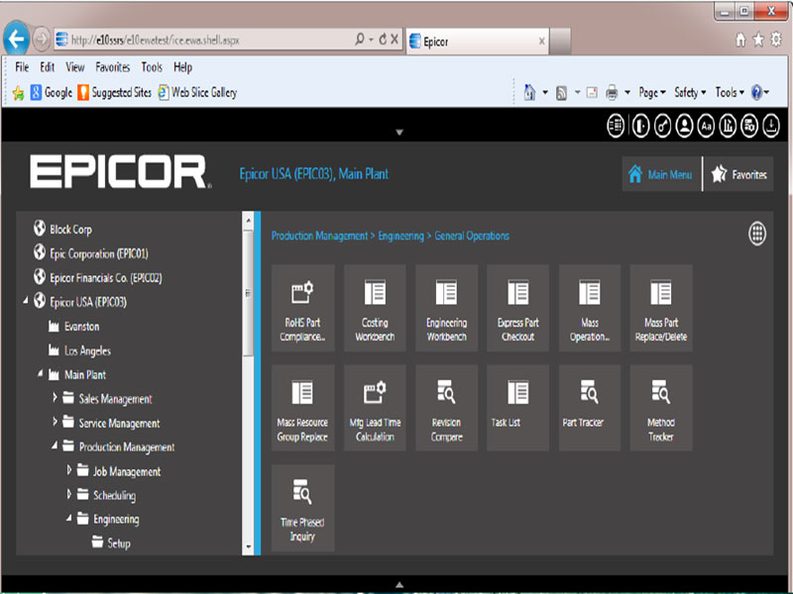Open the RoHS Part Compliance tile
Image resolution: width=793 pixels, height=594 pixels.
[x=302, y=308]
